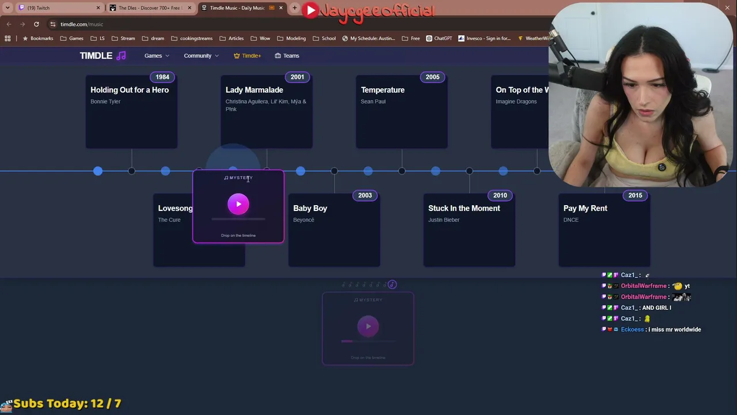Open the Wow bookmark folder
The image size is (737, 415).
point(260,39)
